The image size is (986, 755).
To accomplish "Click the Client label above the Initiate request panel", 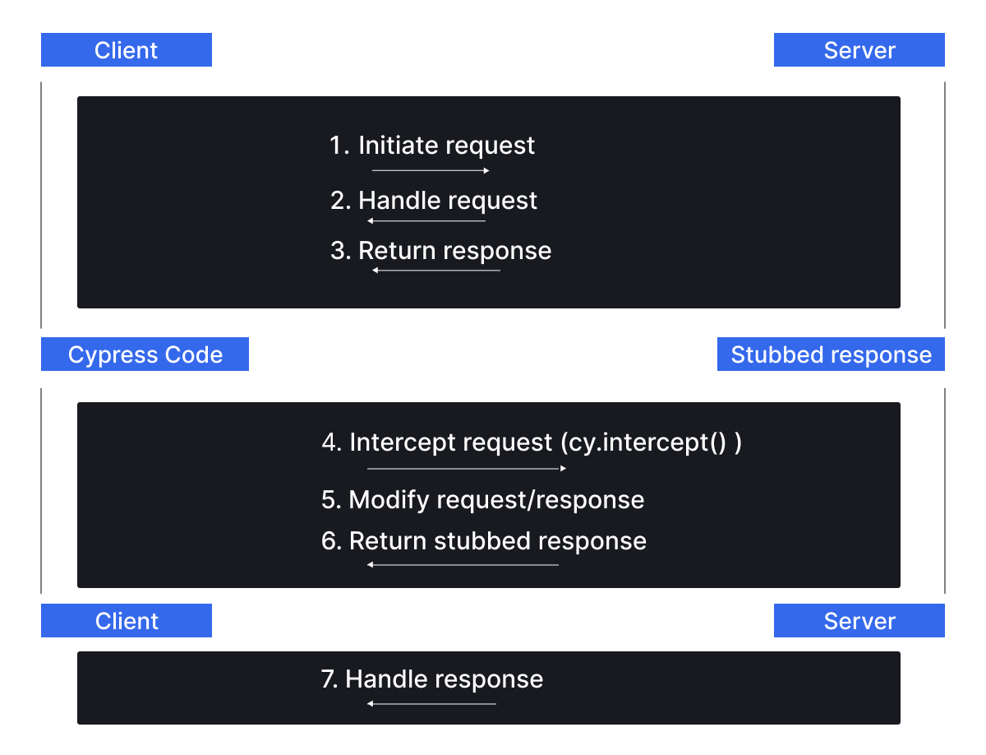I will (127, 50).
